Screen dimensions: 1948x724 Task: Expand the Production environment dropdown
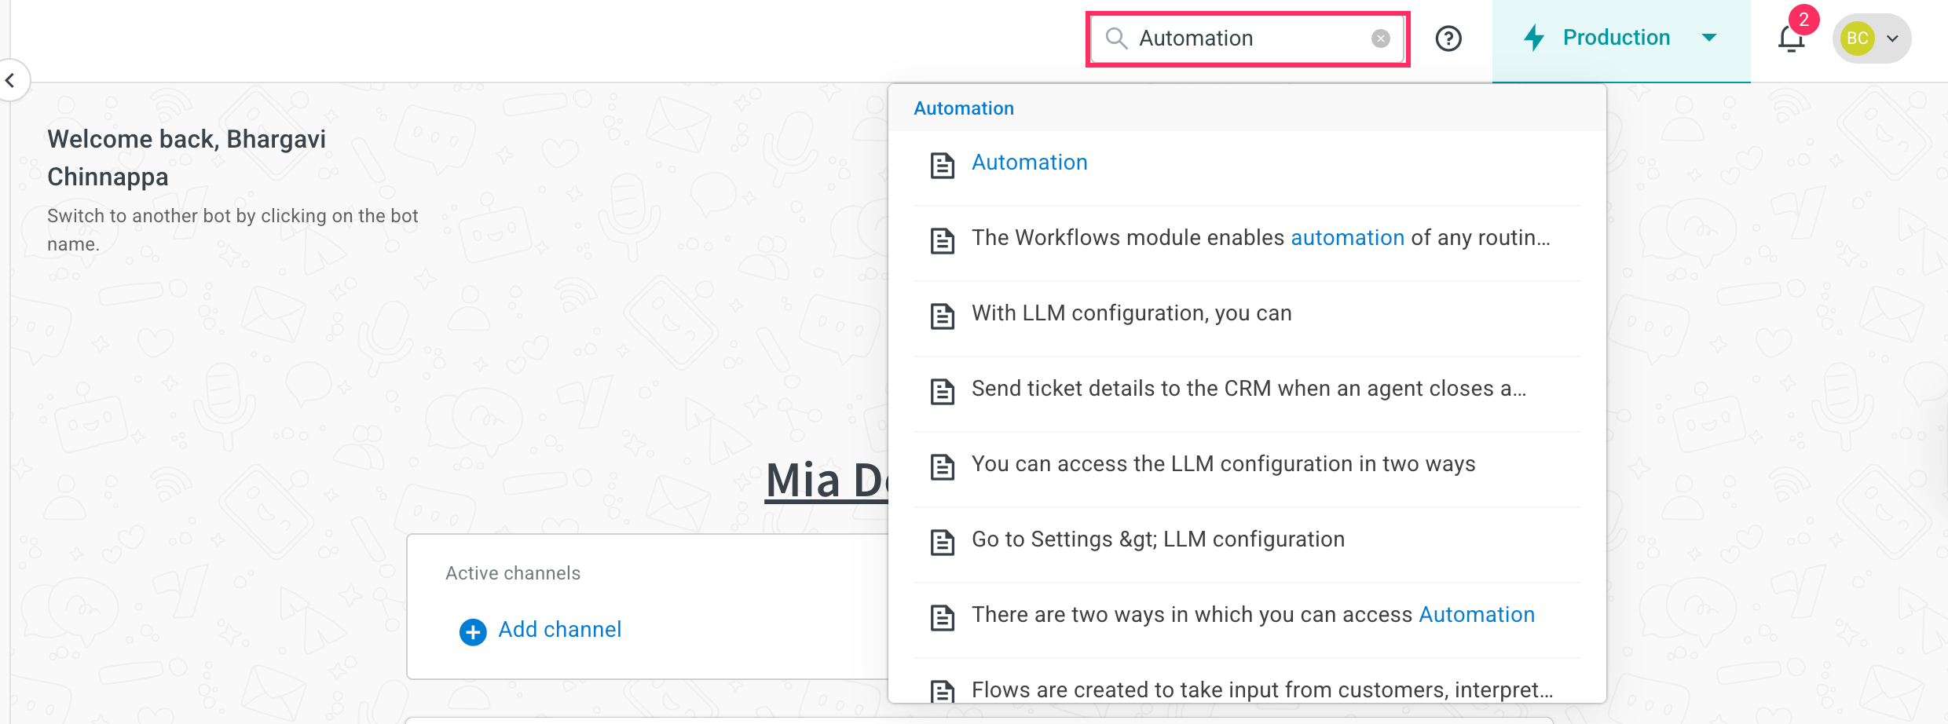pyautogui.click(x=1708, y=38)
